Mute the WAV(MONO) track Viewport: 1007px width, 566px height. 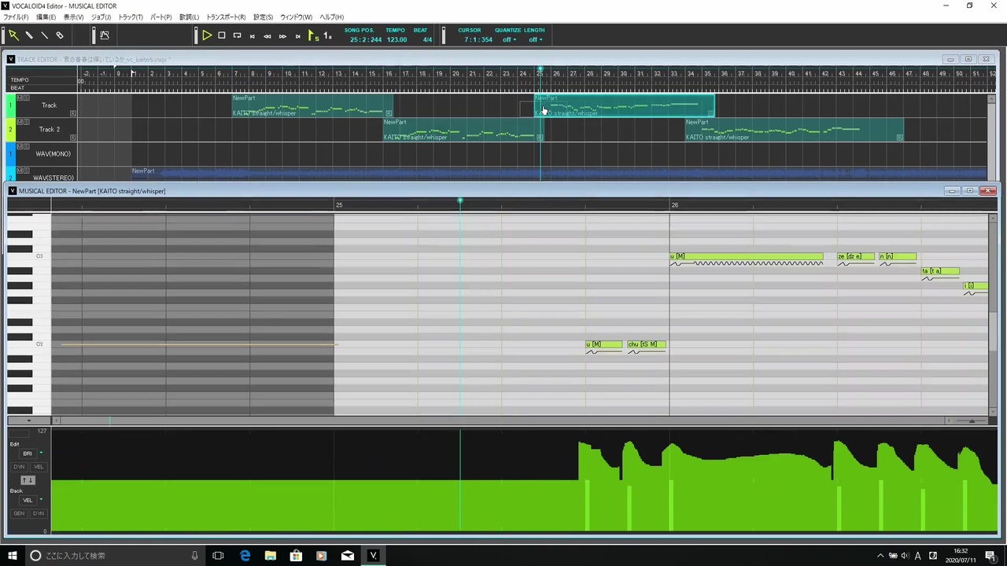pyautogui.click(x=20, y=146)
